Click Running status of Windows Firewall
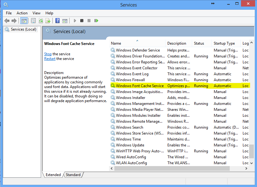 point(201,80)
